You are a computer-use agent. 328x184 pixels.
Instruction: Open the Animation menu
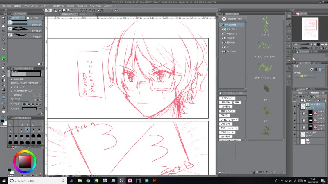click(31, 6)
